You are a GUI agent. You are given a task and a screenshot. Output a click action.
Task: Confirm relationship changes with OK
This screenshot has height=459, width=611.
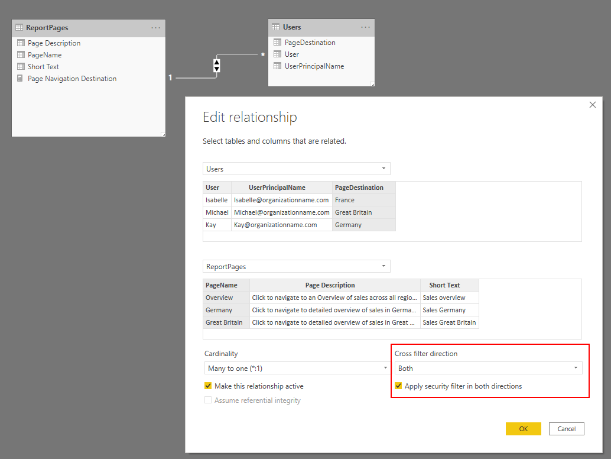(x=523, y=428)
